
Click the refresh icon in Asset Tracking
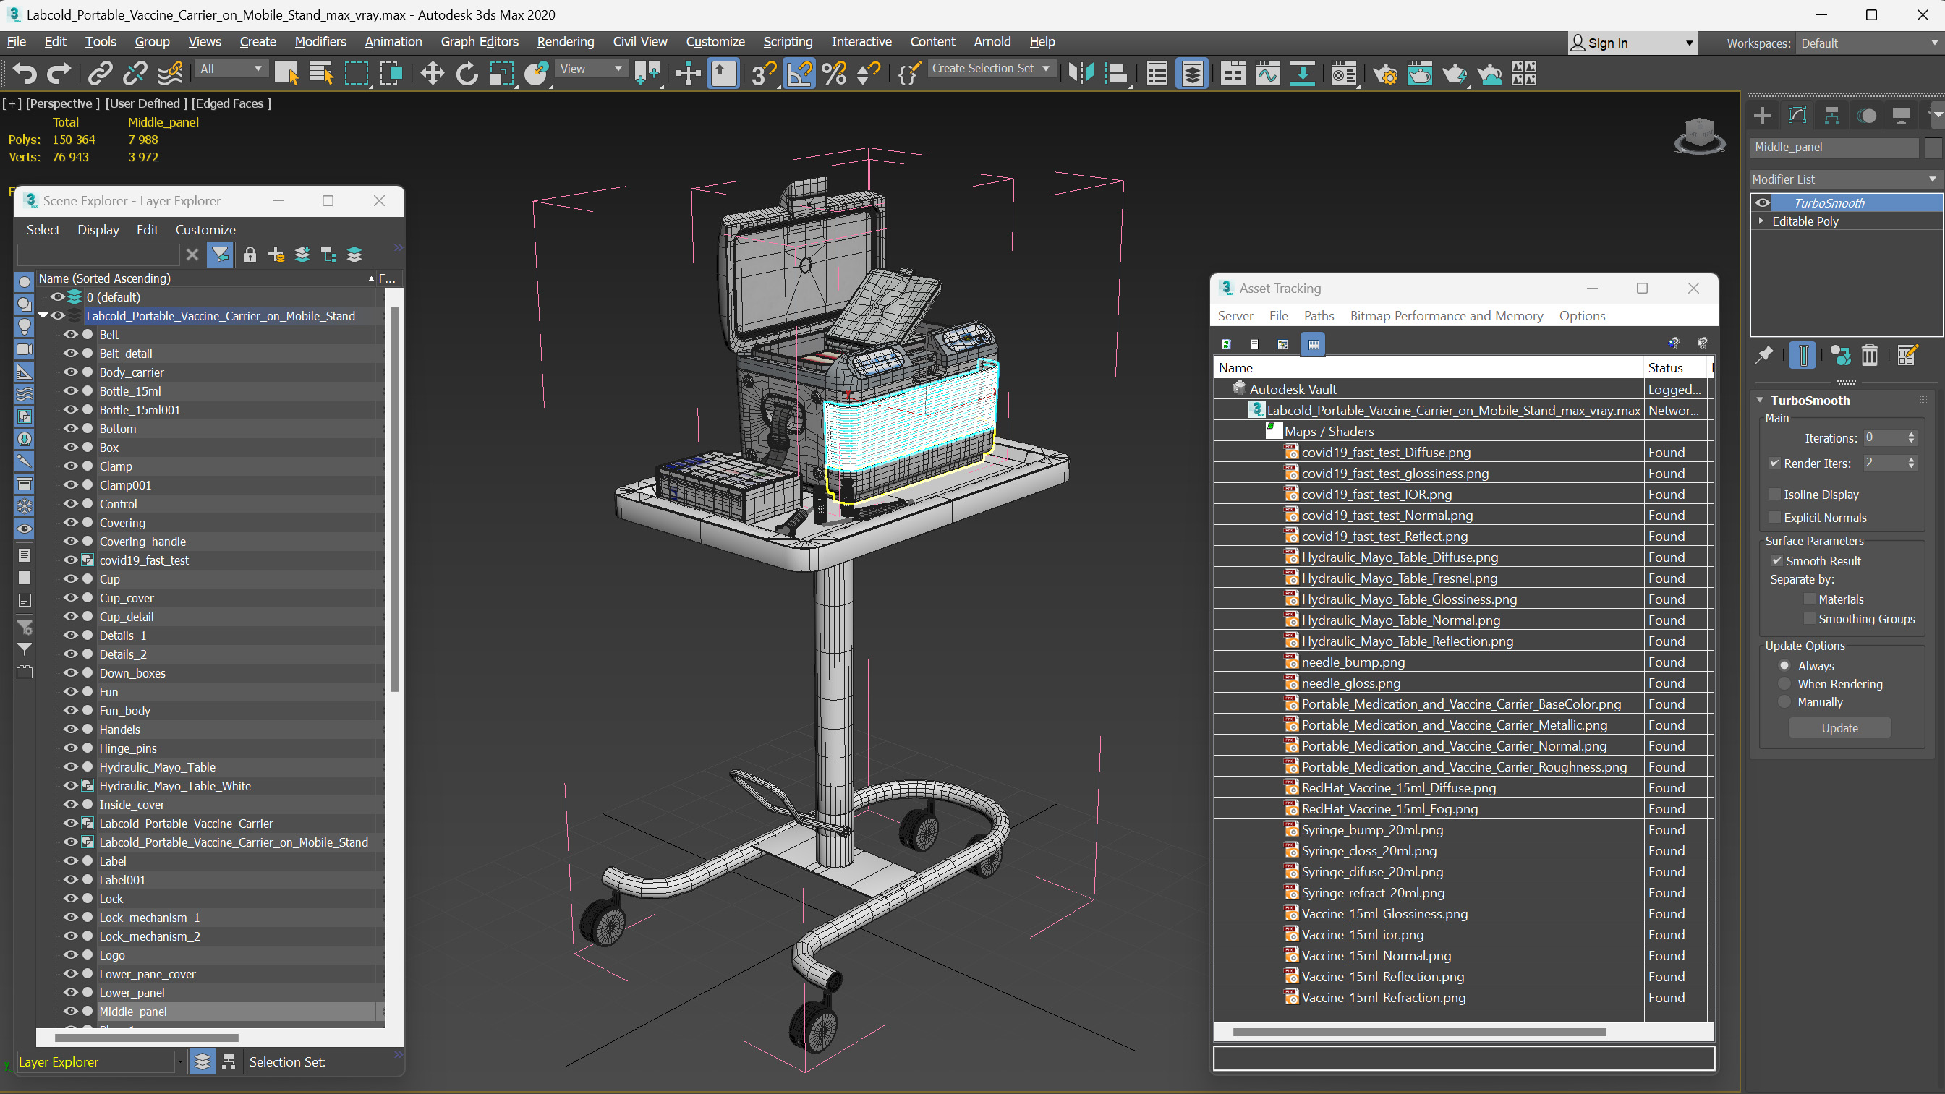point(1226,344)
